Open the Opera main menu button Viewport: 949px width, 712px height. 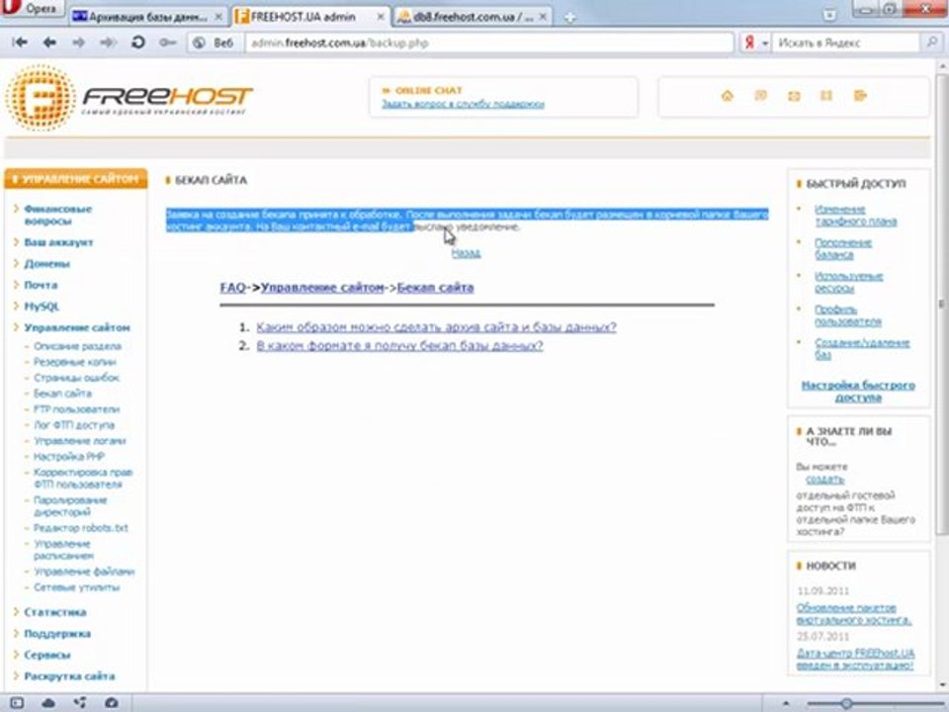[32, 9]
